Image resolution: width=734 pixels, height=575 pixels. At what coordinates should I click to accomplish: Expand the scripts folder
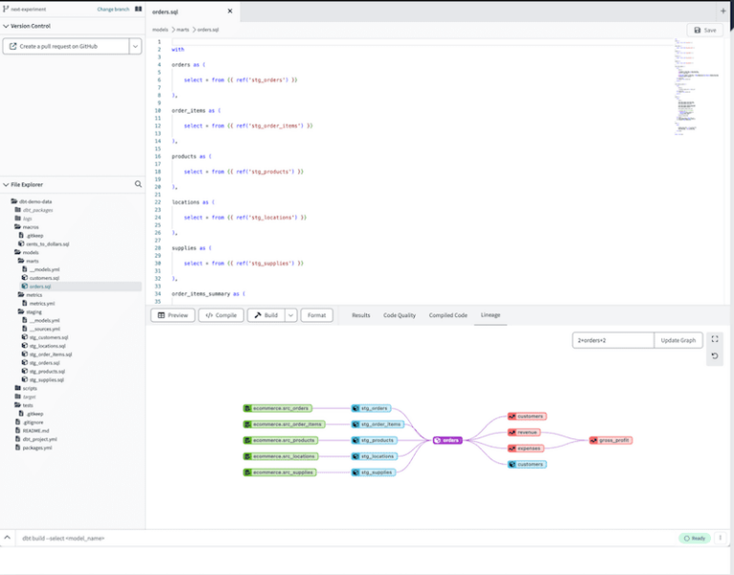tap(26, 389)
